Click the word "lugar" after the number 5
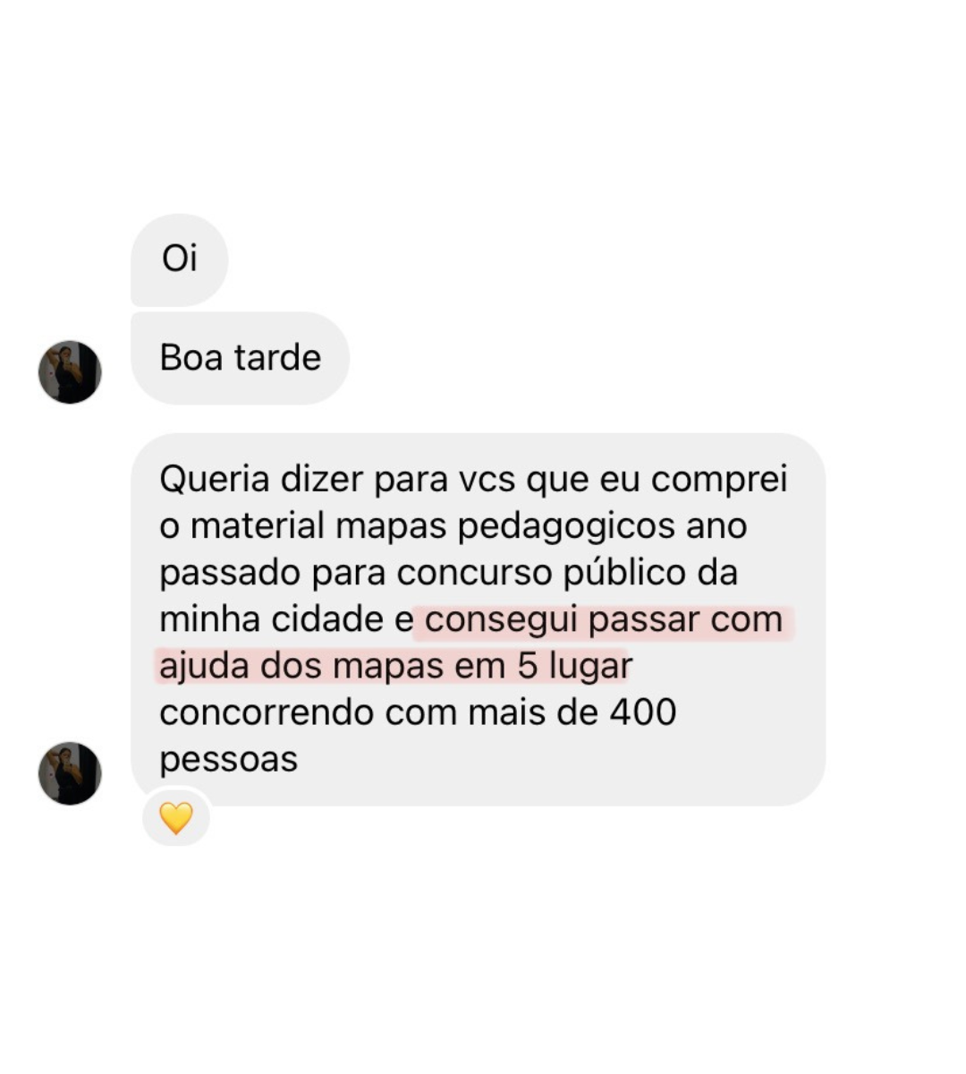The image size is (966, 1074). [x=591, y=668]
